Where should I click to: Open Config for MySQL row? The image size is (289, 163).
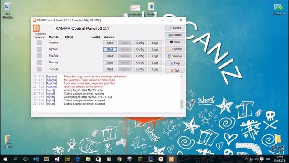pos(140,49)
